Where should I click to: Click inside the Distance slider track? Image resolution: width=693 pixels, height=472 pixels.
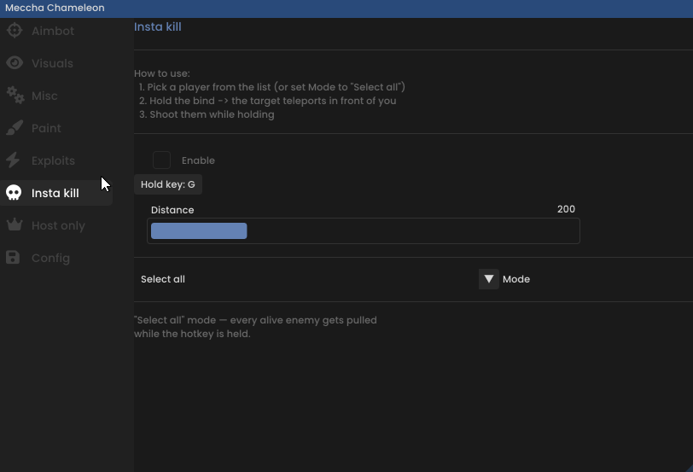(364, 230)
